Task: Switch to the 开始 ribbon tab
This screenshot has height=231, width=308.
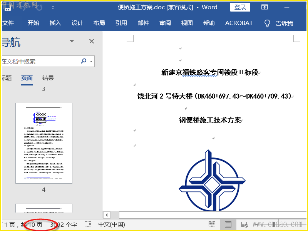Action: [33, 23]
